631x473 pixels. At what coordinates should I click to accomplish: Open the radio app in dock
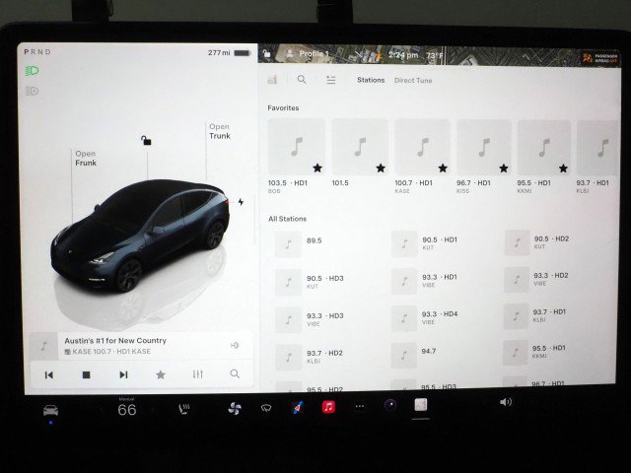(x=421, y=405)
